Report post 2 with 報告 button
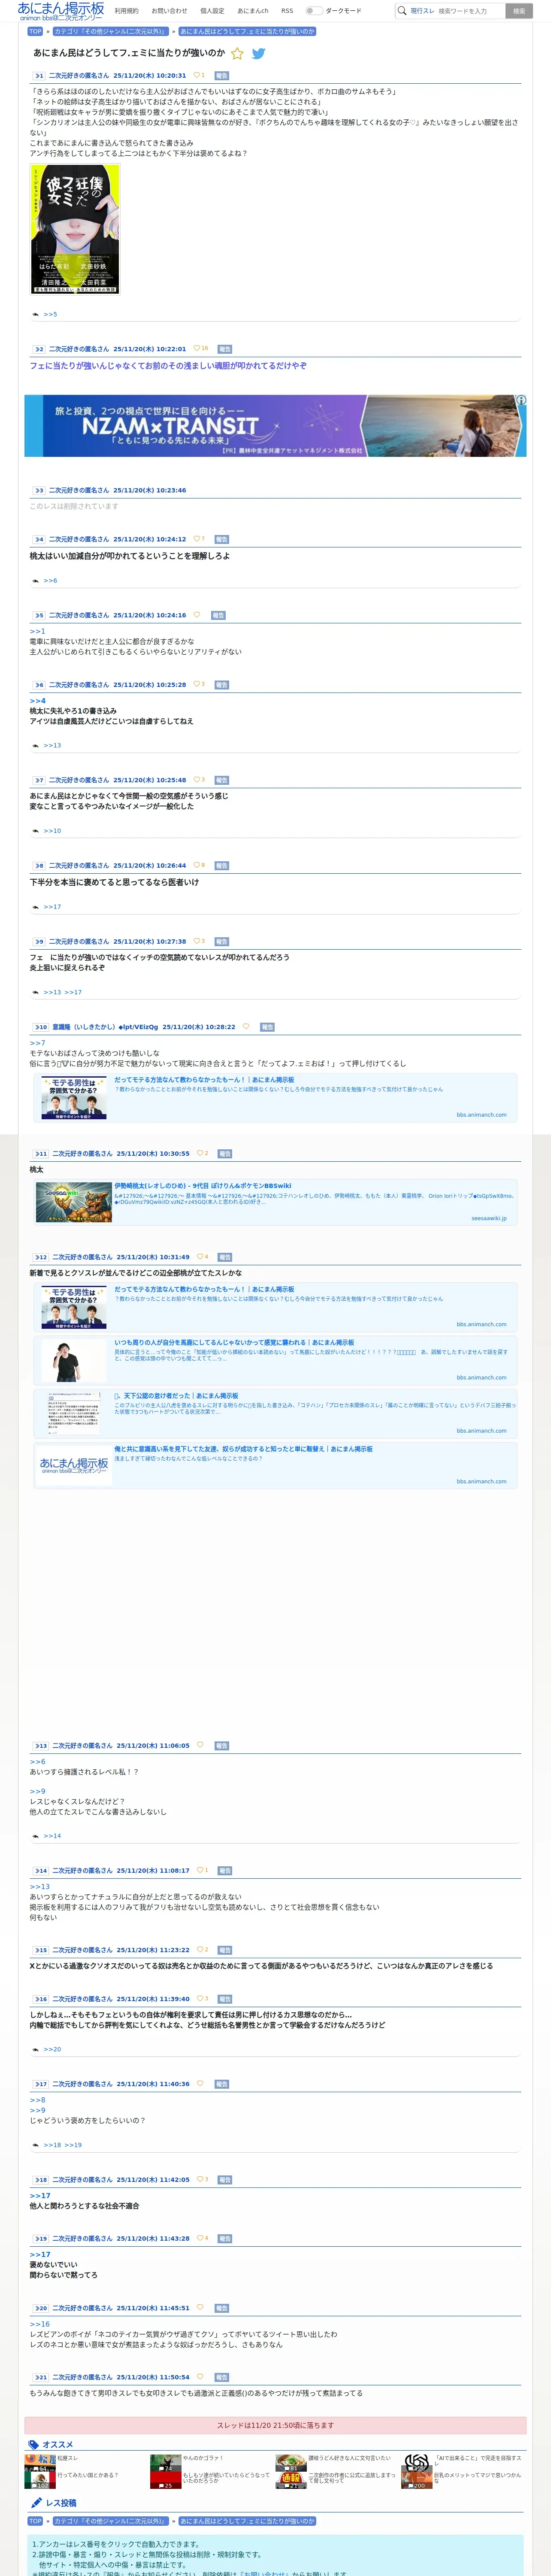551x2576 pixels. click(x=225, y=349)
